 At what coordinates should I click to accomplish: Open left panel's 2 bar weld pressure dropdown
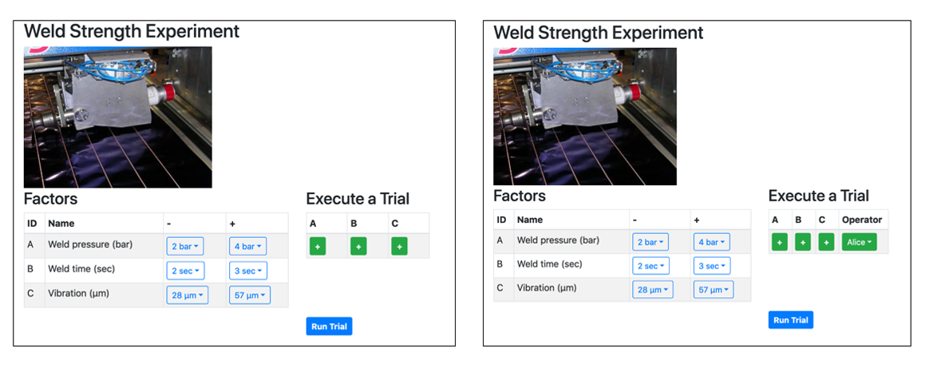(x=185, y=246)
